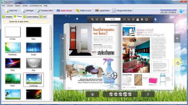The width and height of the screenshot is (188, 105).
Task: Switch to the Template tab
Action: [7, 17]
